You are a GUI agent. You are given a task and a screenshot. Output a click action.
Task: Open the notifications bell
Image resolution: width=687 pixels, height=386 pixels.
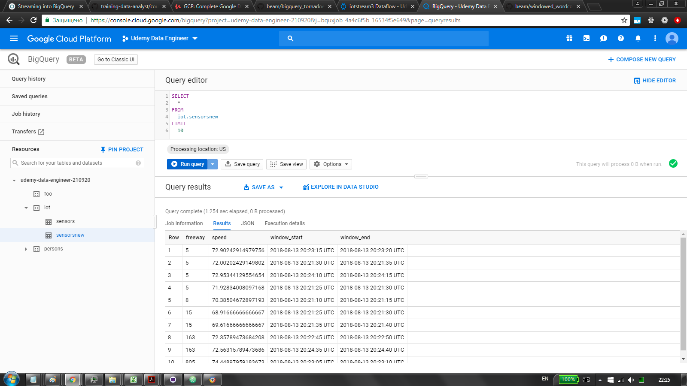638,38
